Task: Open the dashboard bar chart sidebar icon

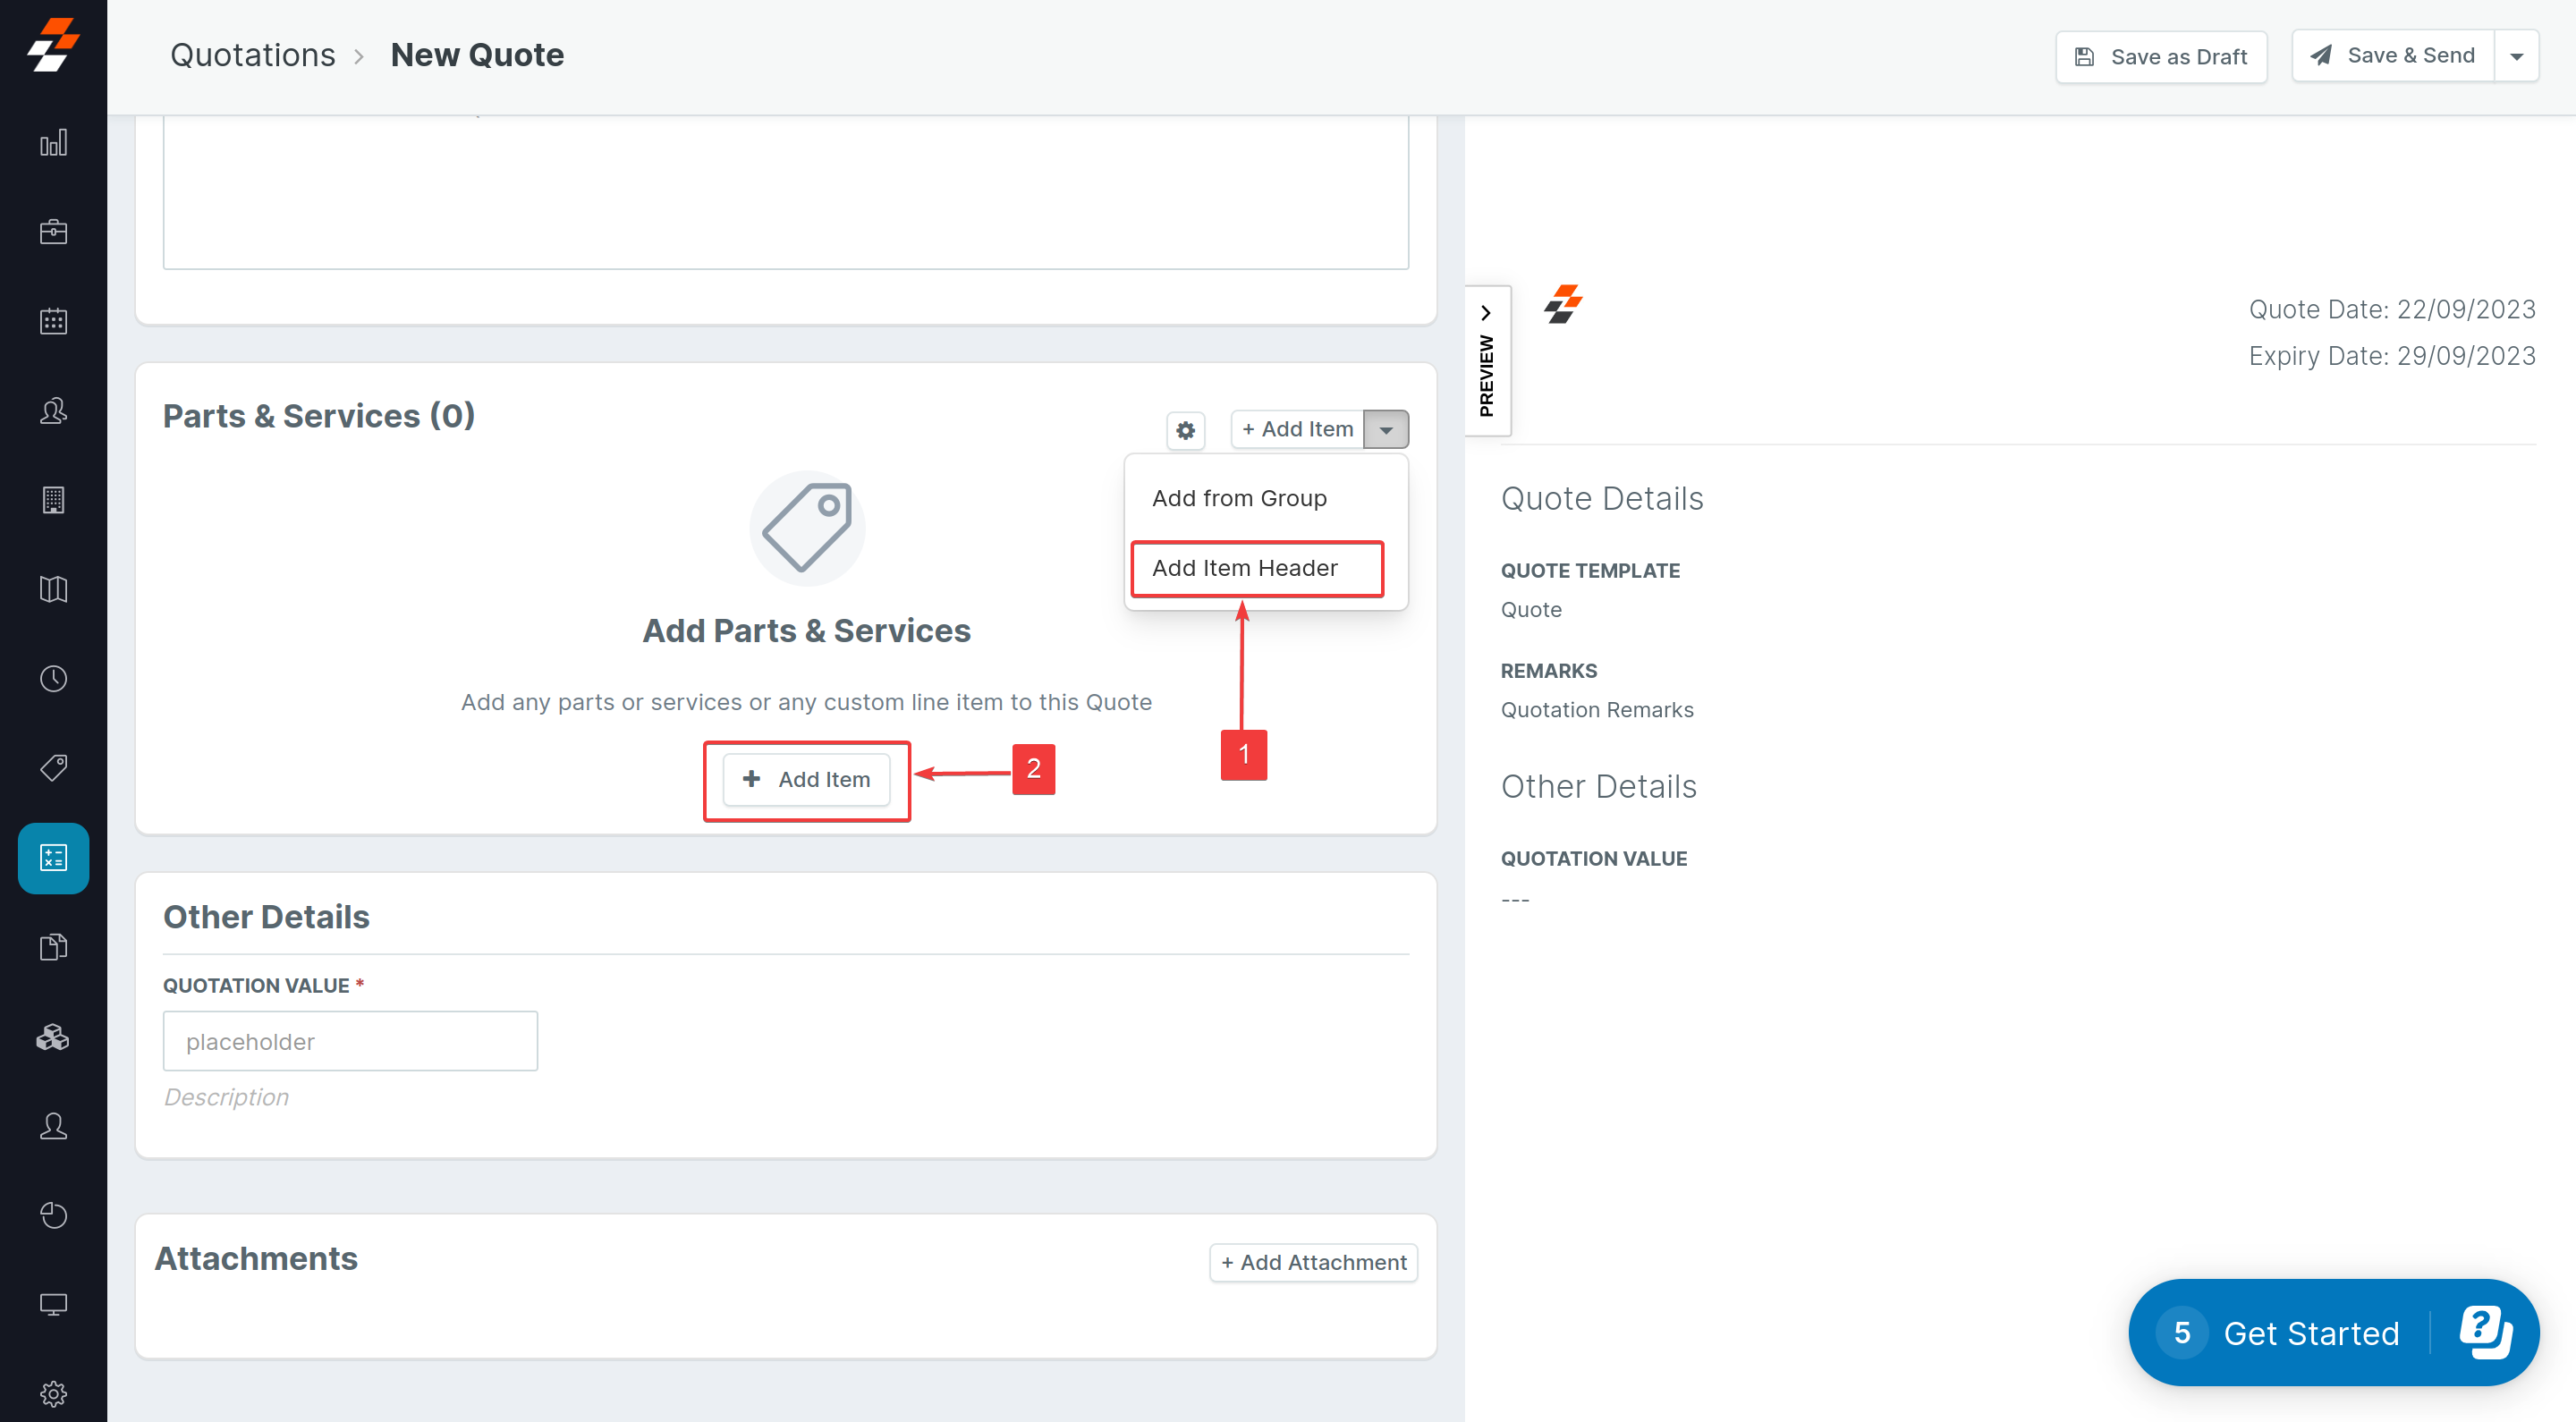Action: click(53, 143)
